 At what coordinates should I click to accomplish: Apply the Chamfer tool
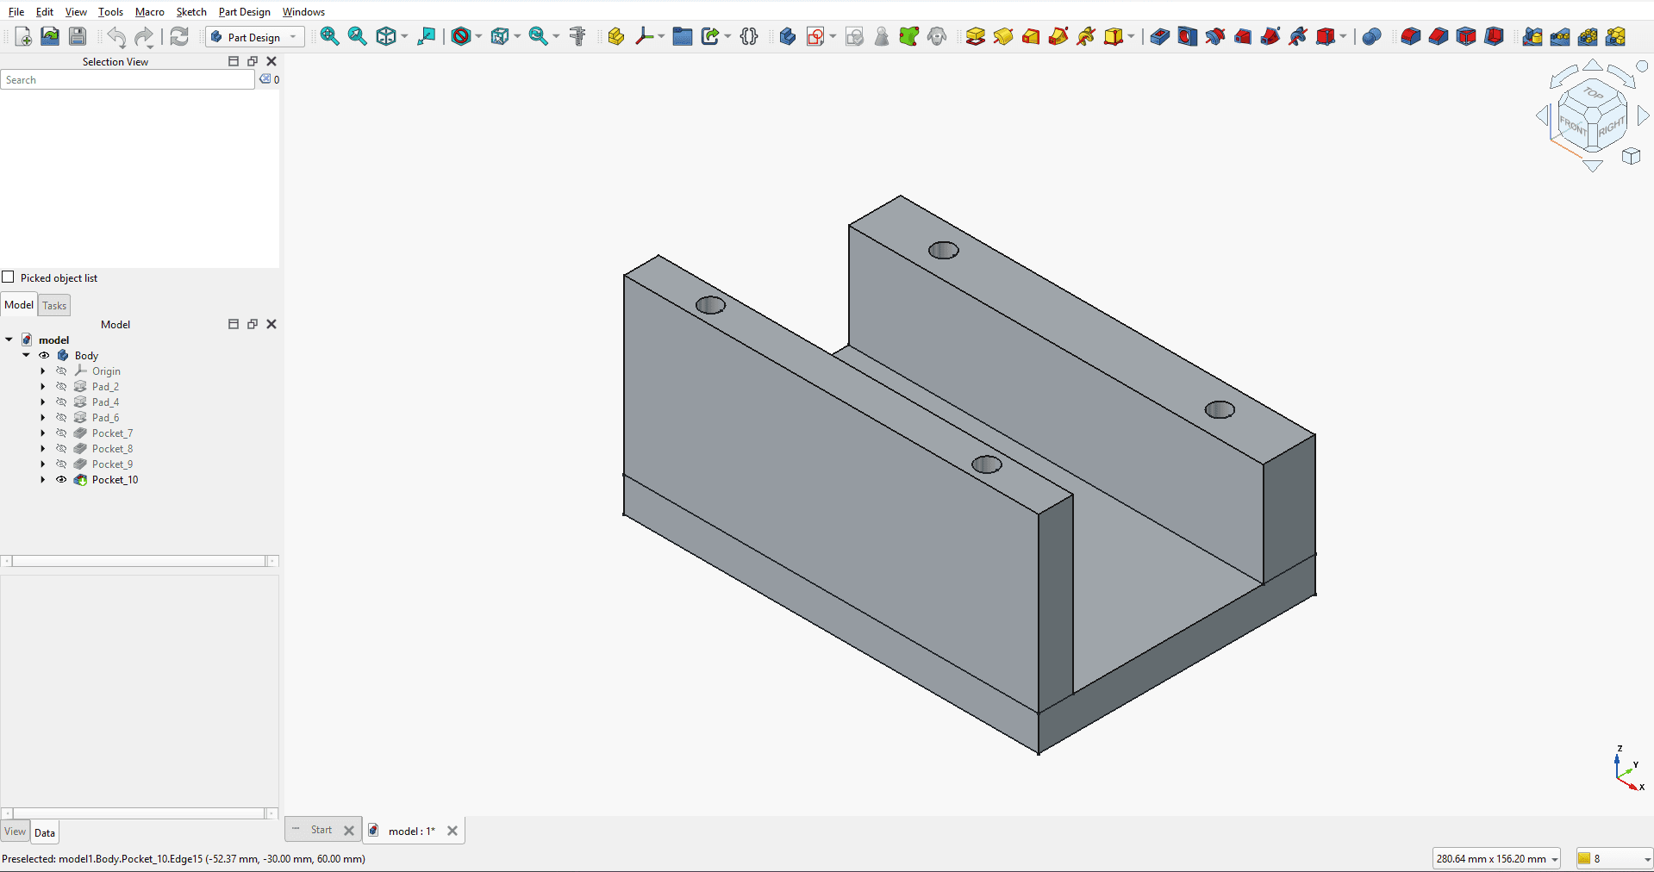[1438, 36]
